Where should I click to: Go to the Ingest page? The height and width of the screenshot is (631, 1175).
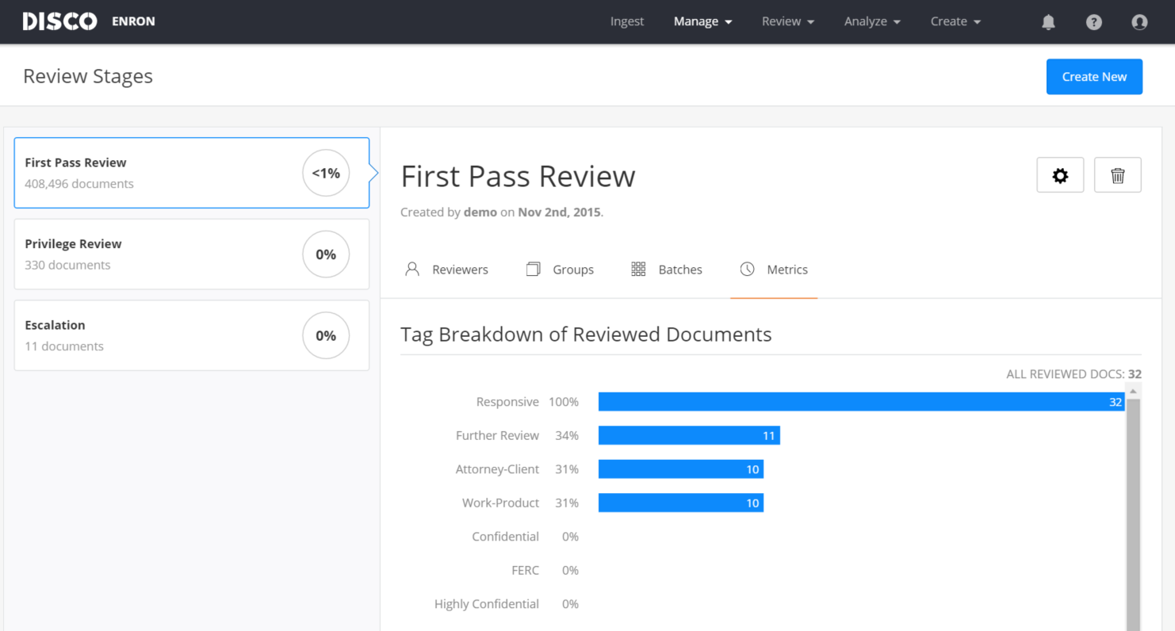pos(627,21)
